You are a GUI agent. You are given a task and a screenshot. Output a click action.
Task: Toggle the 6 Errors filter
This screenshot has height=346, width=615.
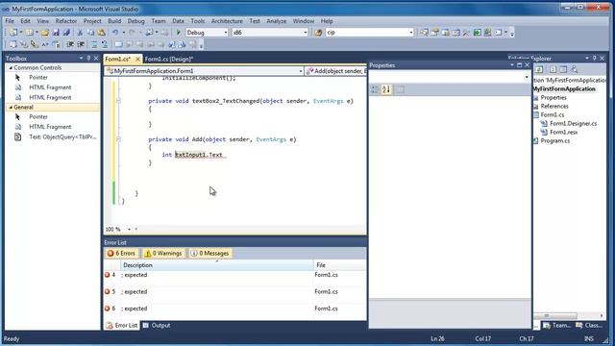coord(121,254)
